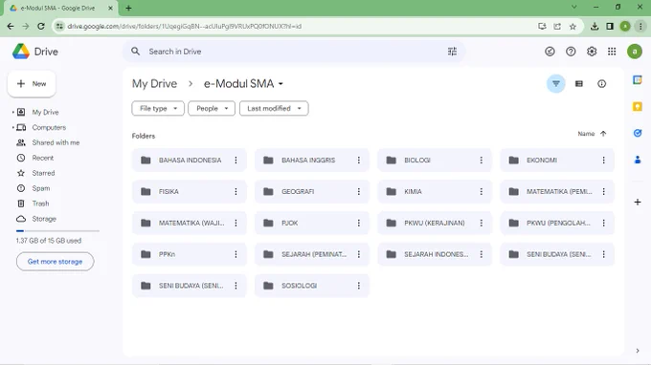Click the browser address bar URL
This screenshot has height=365, width=651.
(185, 26)
